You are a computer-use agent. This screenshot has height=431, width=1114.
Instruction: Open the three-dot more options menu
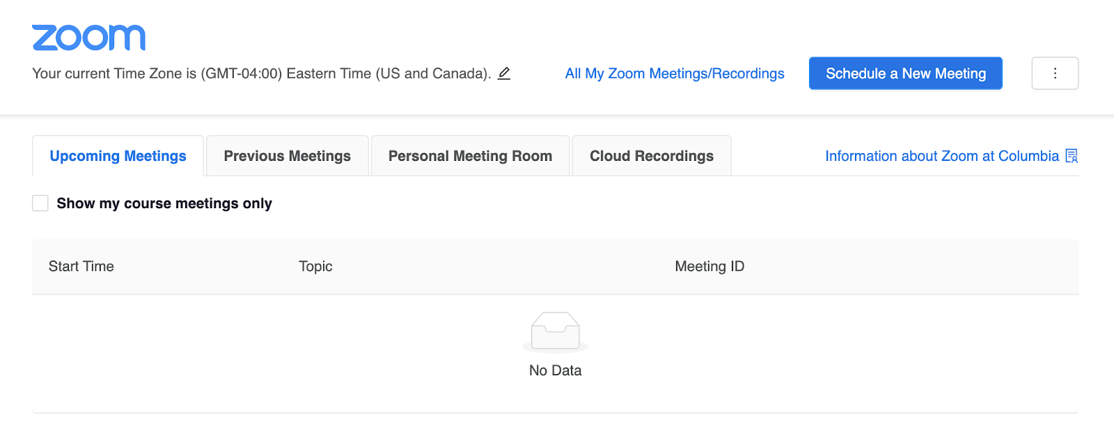tap(1055, 73)
